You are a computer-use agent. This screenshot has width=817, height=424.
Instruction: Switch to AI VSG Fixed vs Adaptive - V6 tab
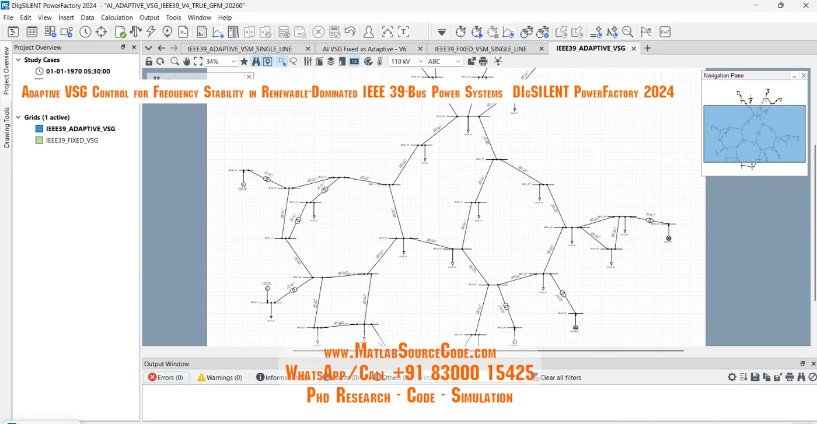tap(365, 49)
